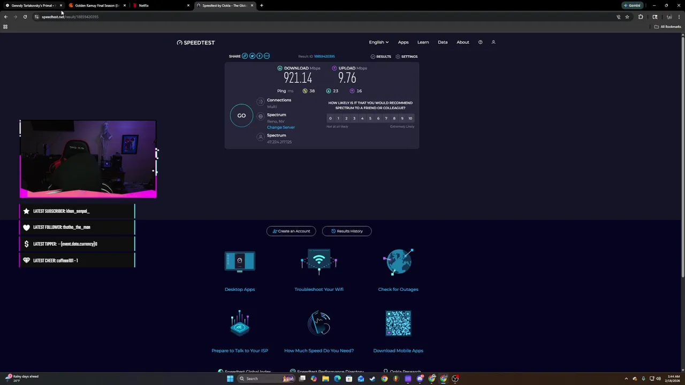685x385 pixels.
Task: Click the mobile apps QR code
Action: [x=398, y=323]
